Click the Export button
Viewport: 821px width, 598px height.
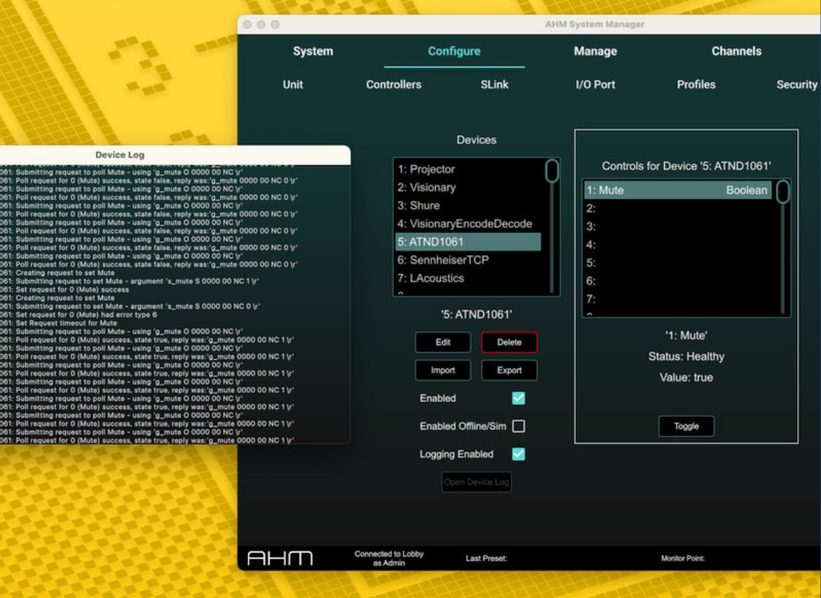(509, 371)
